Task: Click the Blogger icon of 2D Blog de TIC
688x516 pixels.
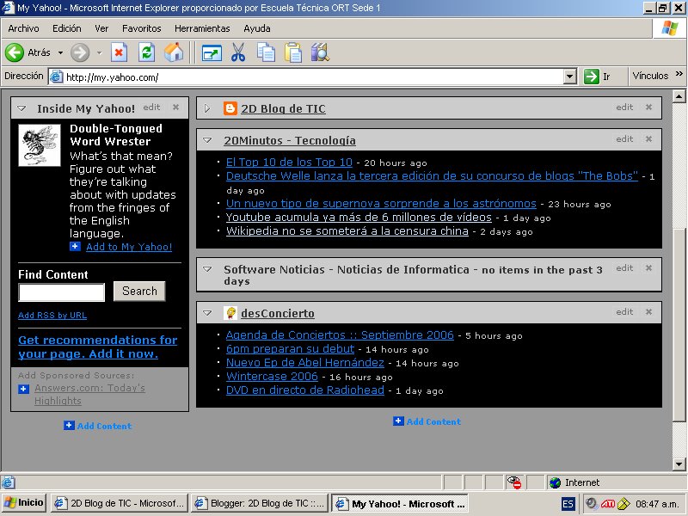Action: point(230,108)
